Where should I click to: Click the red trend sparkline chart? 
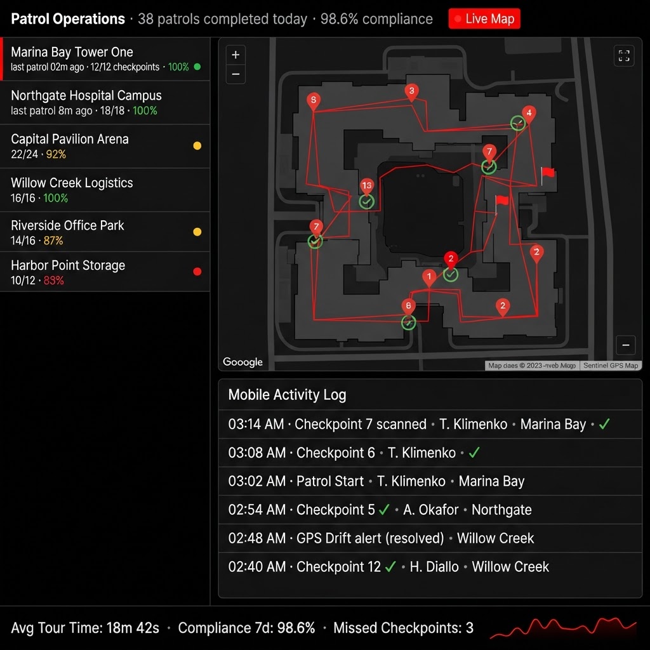563,627
